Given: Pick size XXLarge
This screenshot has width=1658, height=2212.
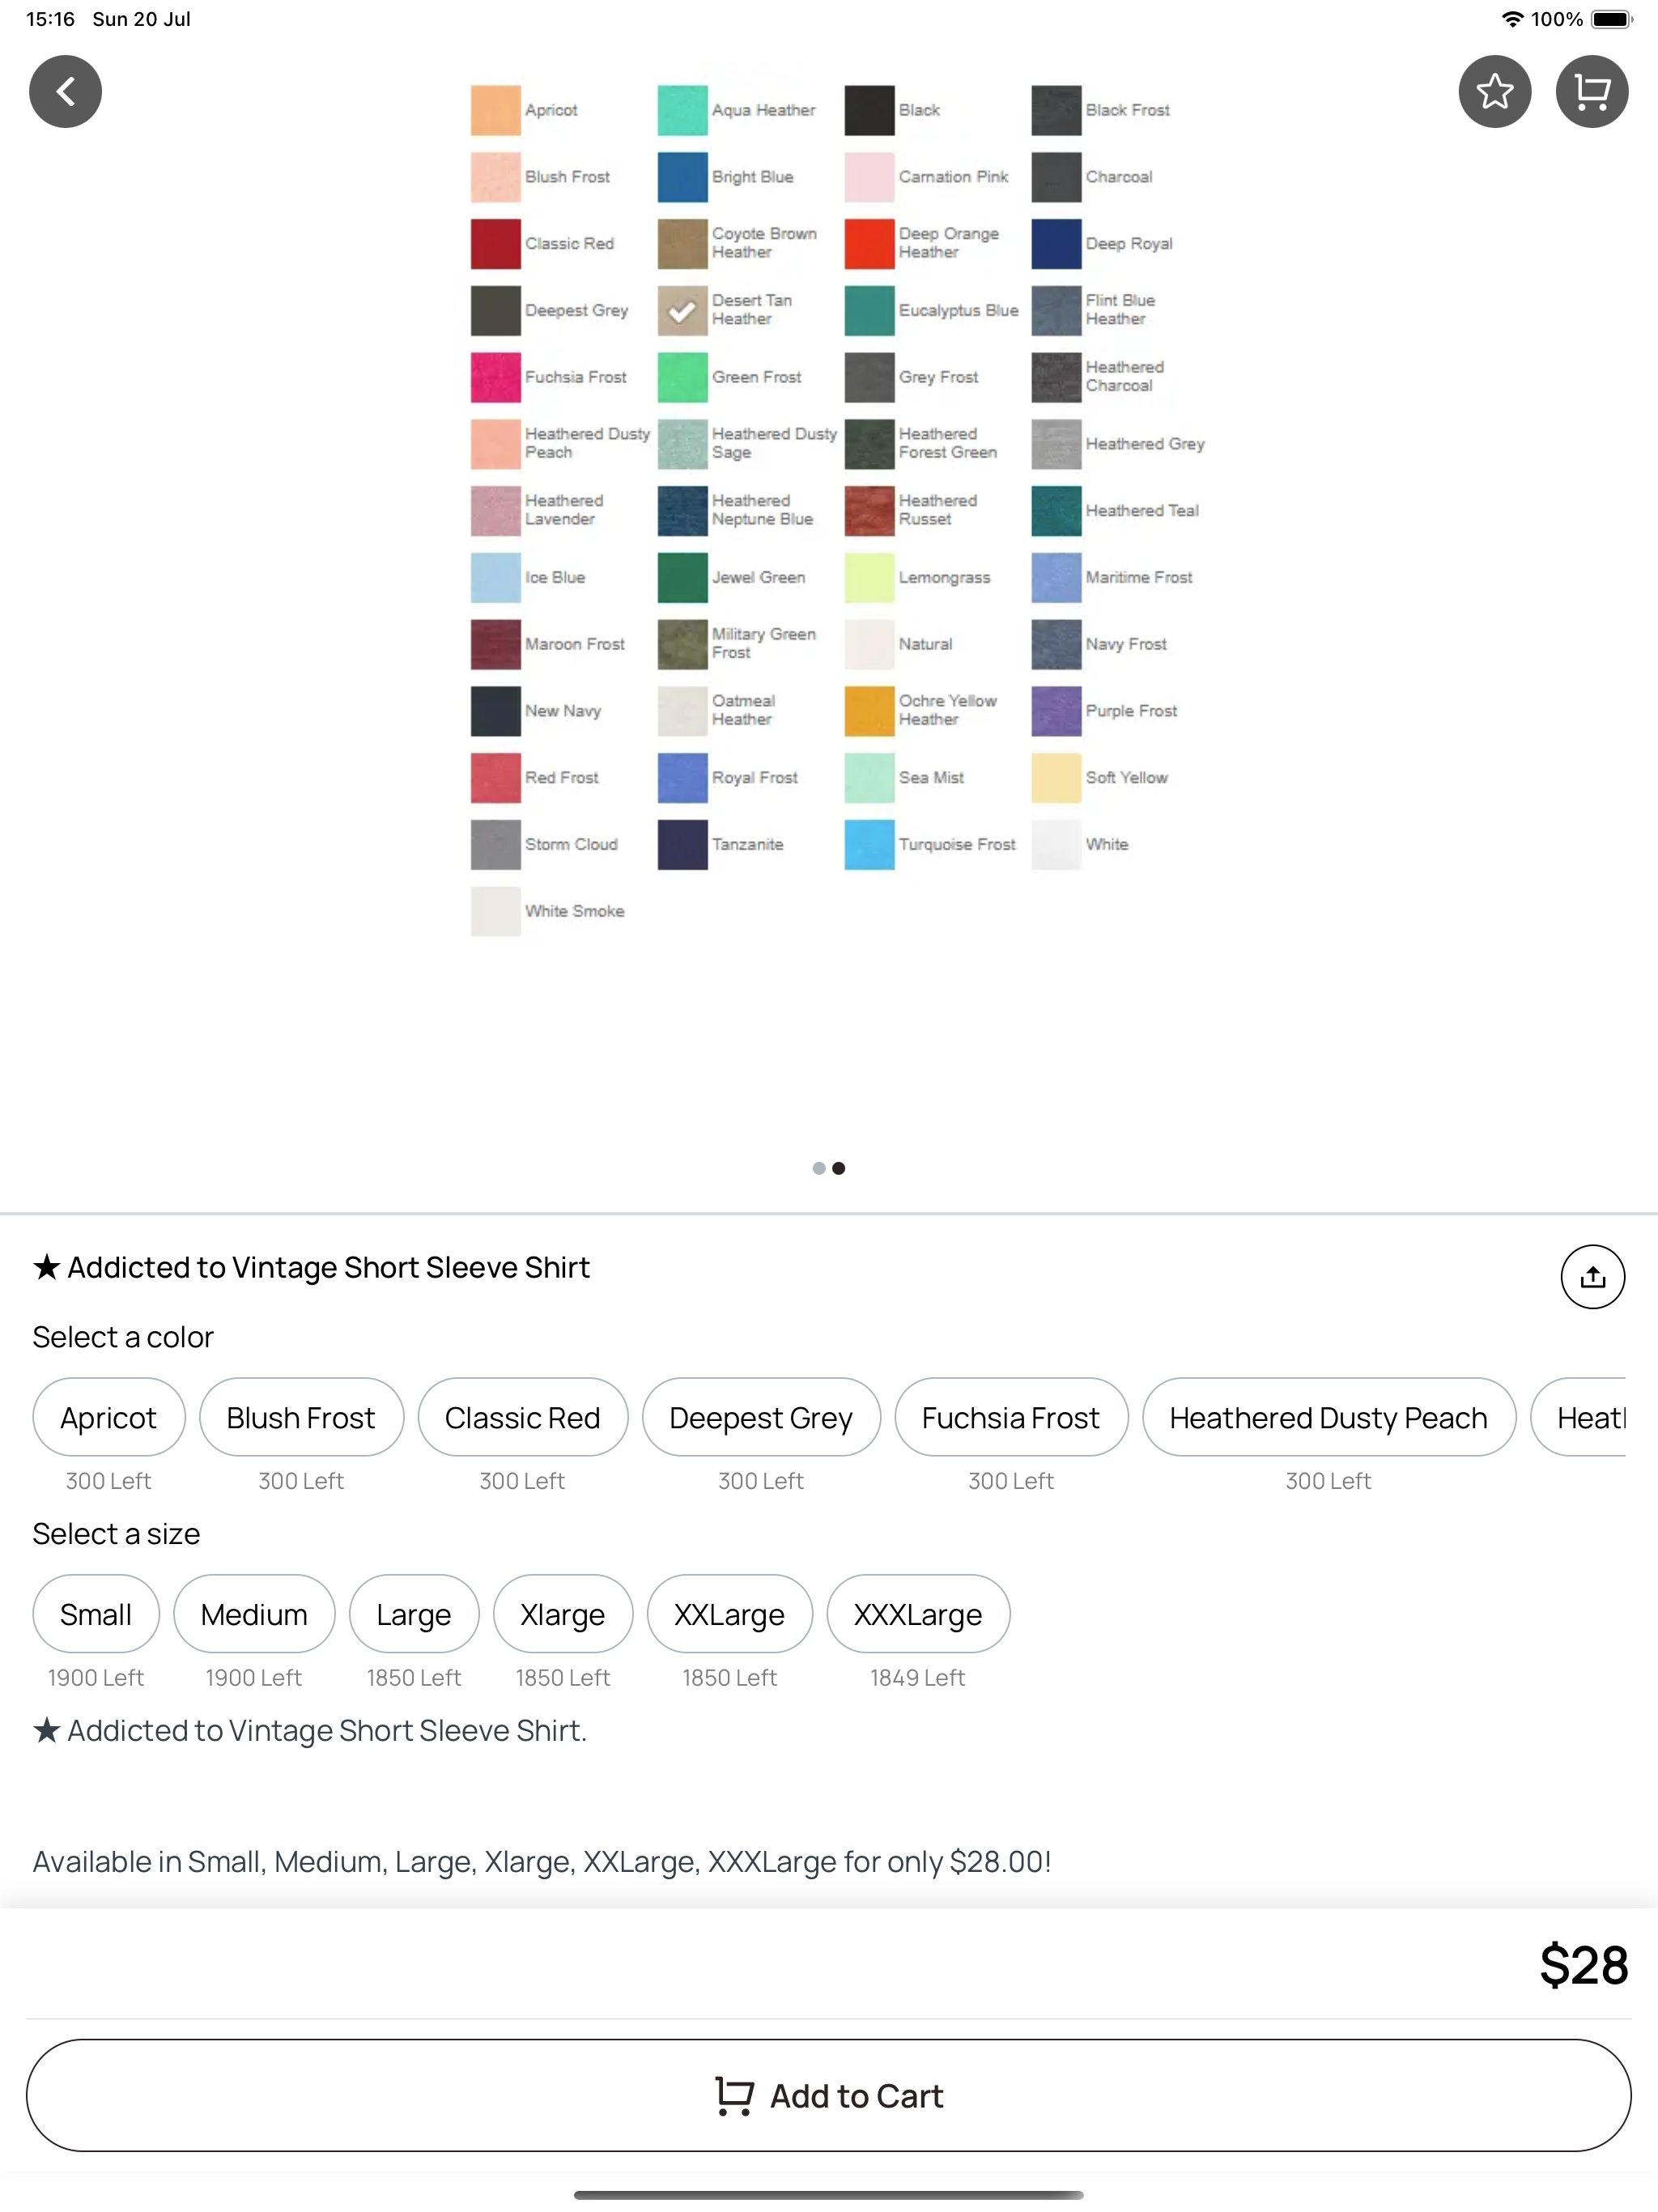Looking at the screenshot, I should click(x=730, y=1614).
